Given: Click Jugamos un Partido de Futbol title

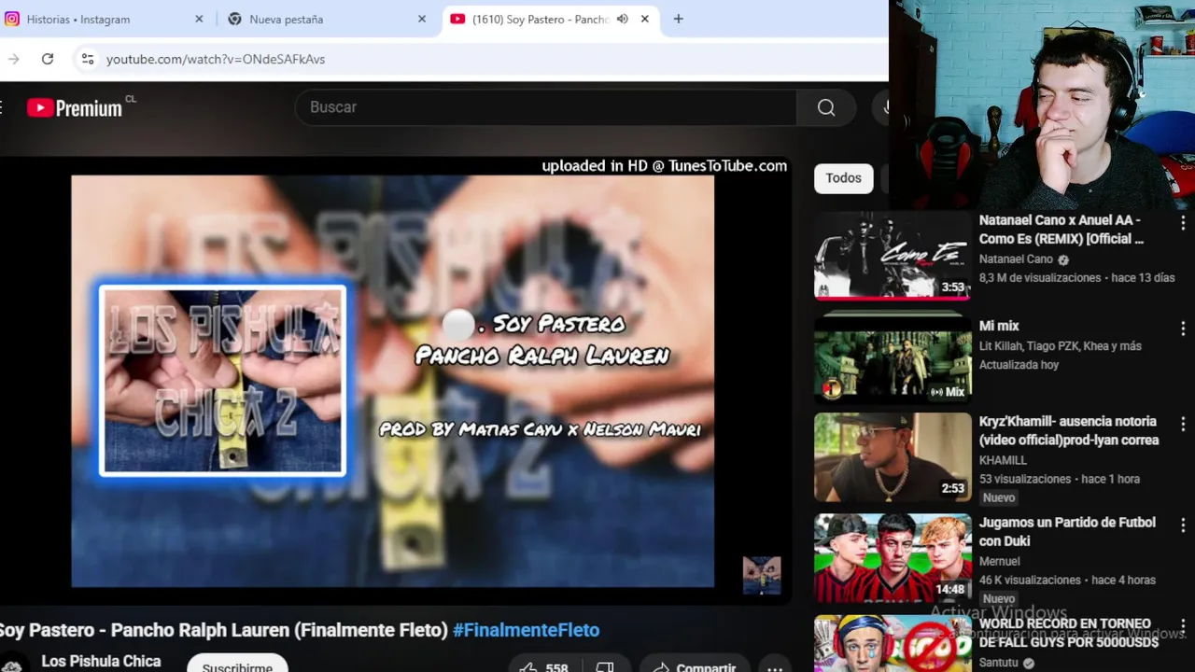Looking at the screenshot, I should point(1067,531).
